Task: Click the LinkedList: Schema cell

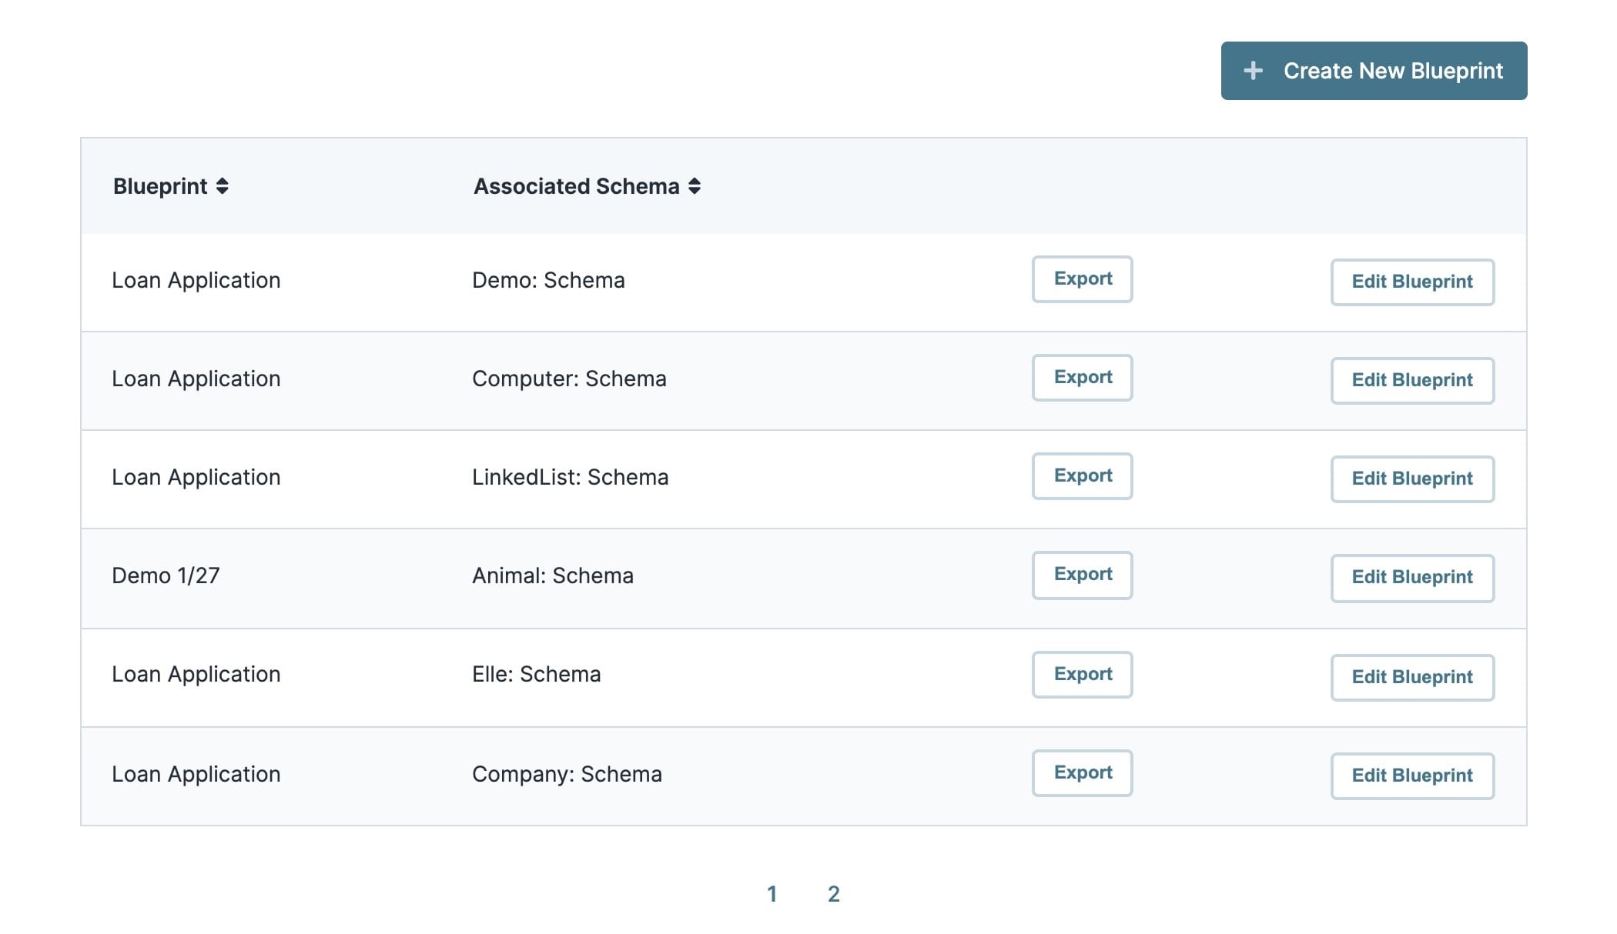Action: [x=570, y=477]
